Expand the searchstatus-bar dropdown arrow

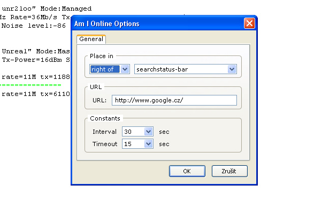point(232,69)
